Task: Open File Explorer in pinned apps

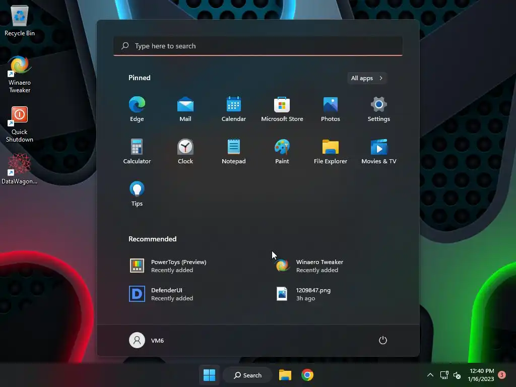Action: coord(331,151)
